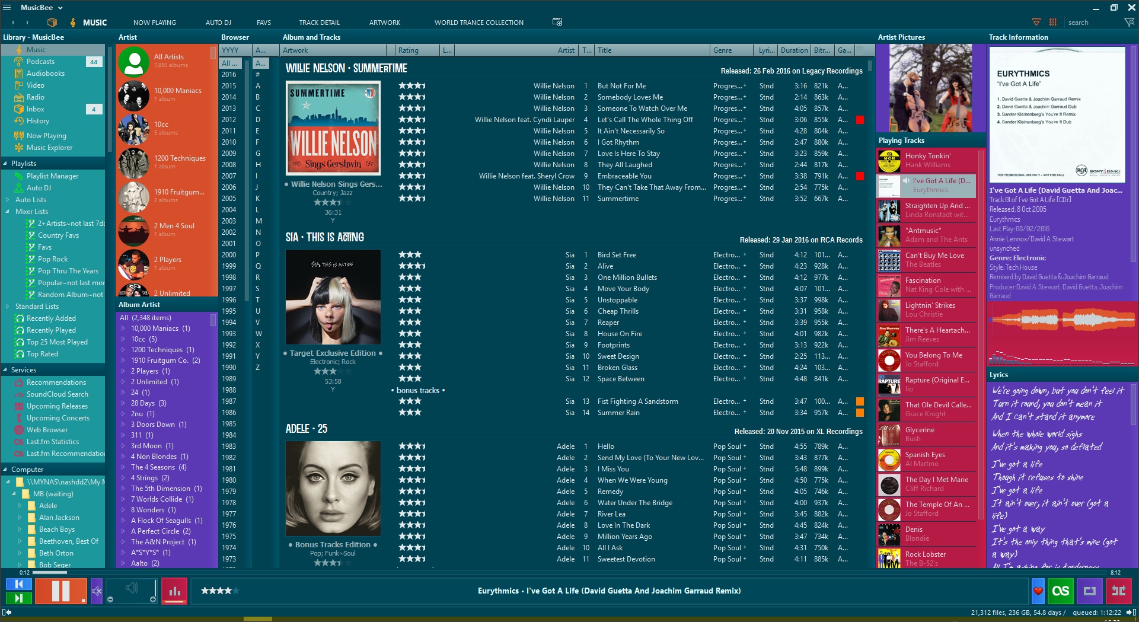Skip to the previous track
Viewport: 1139px width, 622px height.
[18, 584]
